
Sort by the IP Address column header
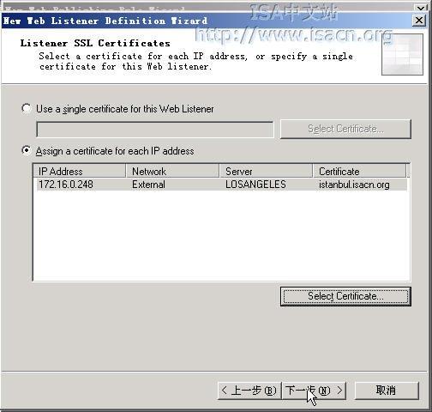point(80,171)
